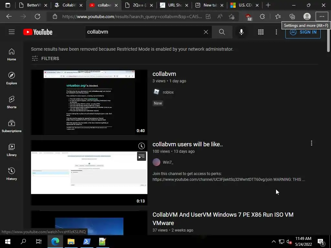This screenshot has width=331, height=248.
Task: Open the 'collabvm' video title
Action: (164, 74)
